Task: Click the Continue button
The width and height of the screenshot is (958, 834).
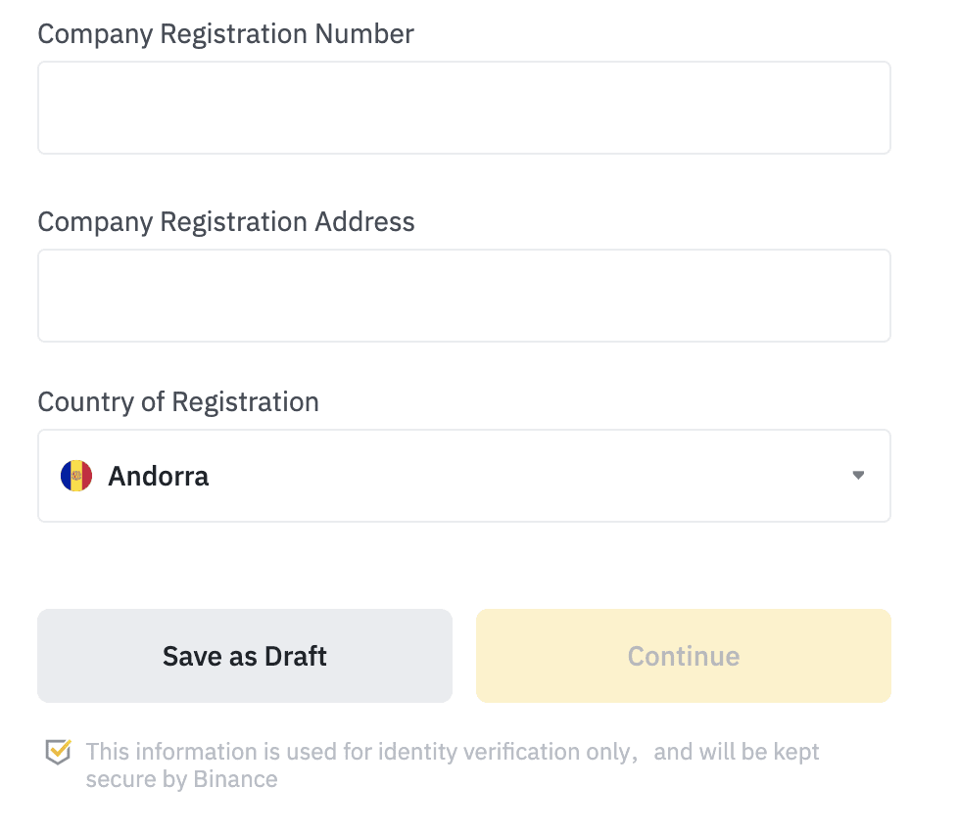Action: [683, 656]
